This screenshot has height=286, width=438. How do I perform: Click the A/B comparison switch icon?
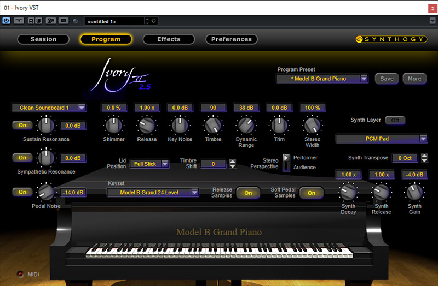(50, 21)
